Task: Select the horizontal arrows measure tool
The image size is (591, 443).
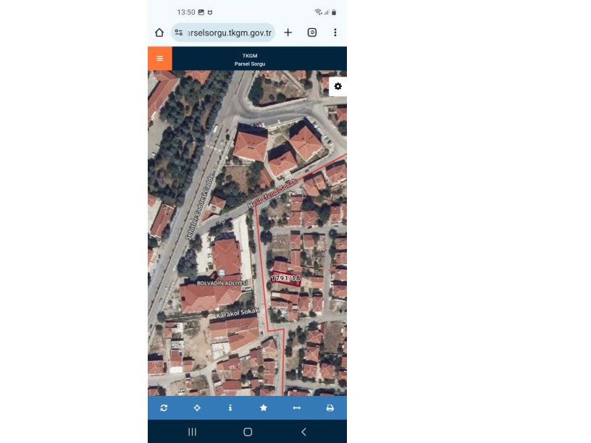Action: pos(296,408)
